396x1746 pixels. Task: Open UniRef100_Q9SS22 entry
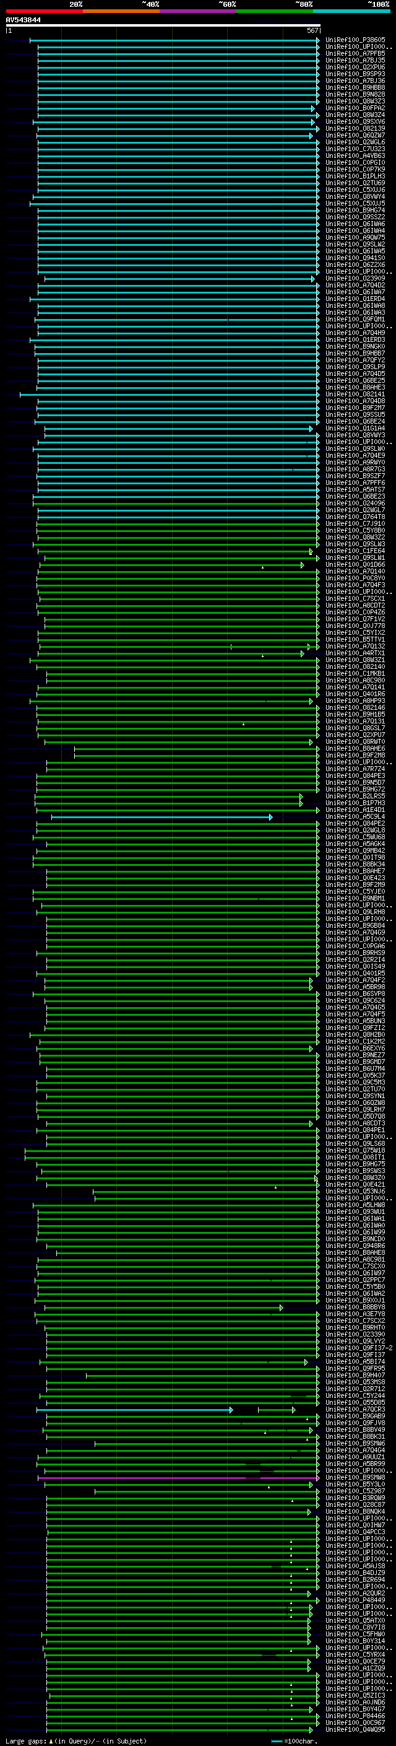click(355, 217)
